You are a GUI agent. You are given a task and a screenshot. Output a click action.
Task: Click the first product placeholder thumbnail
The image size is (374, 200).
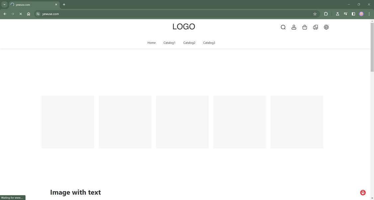68,122
